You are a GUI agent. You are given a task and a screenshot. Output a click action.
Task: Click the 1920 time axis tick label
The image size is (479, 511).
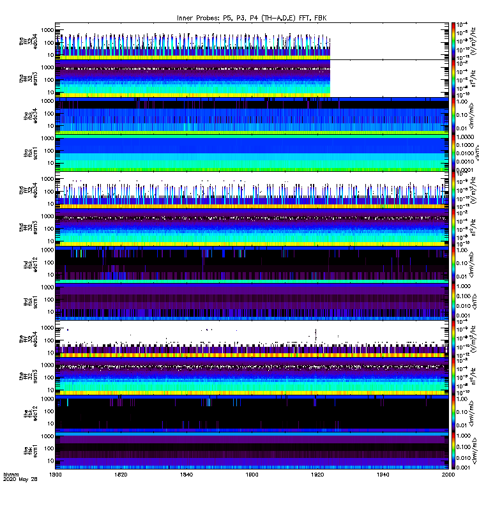(317, 475)
